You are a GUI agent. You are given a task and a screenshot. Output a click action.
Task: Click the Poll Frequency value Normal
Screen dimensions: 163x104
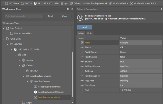(140, 76)
